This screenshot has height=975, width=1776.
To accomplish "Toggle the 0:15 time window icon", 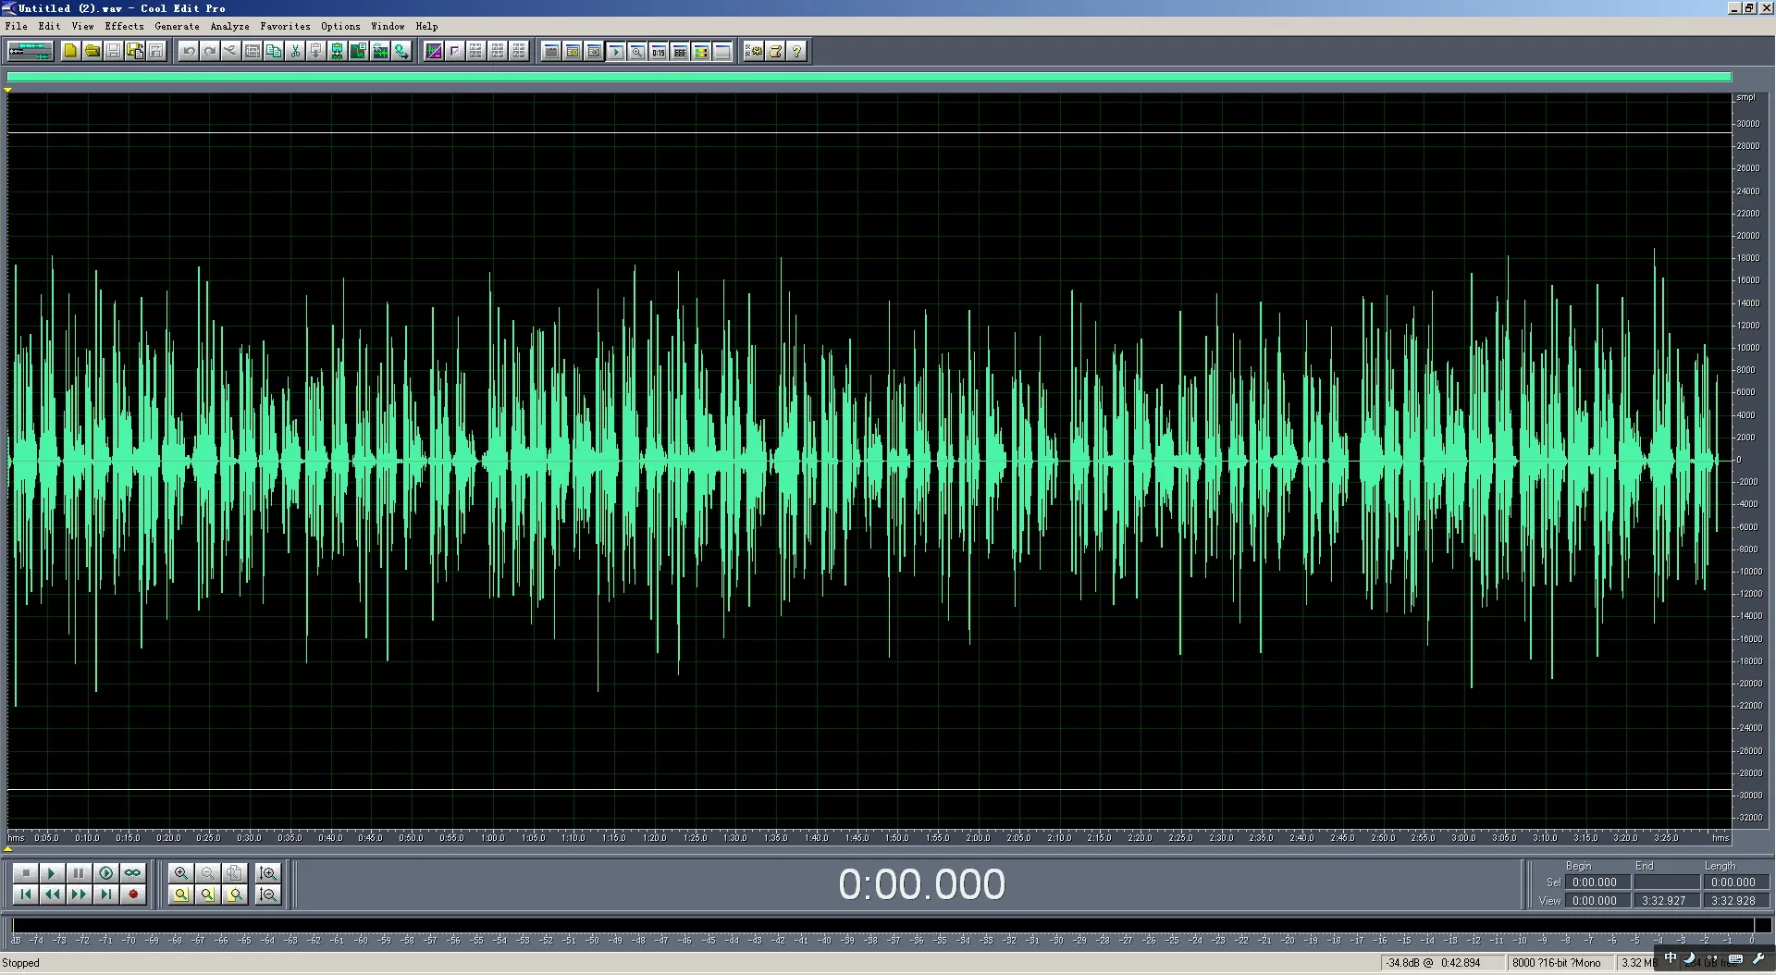I will (659, 51).
